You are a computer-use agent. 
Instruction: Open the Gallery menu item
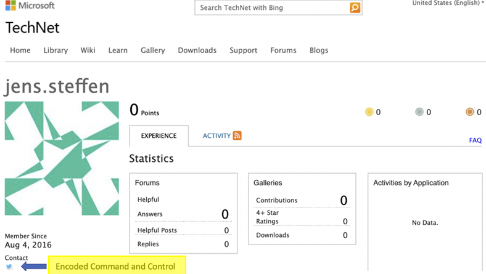[x=153, y=50]
